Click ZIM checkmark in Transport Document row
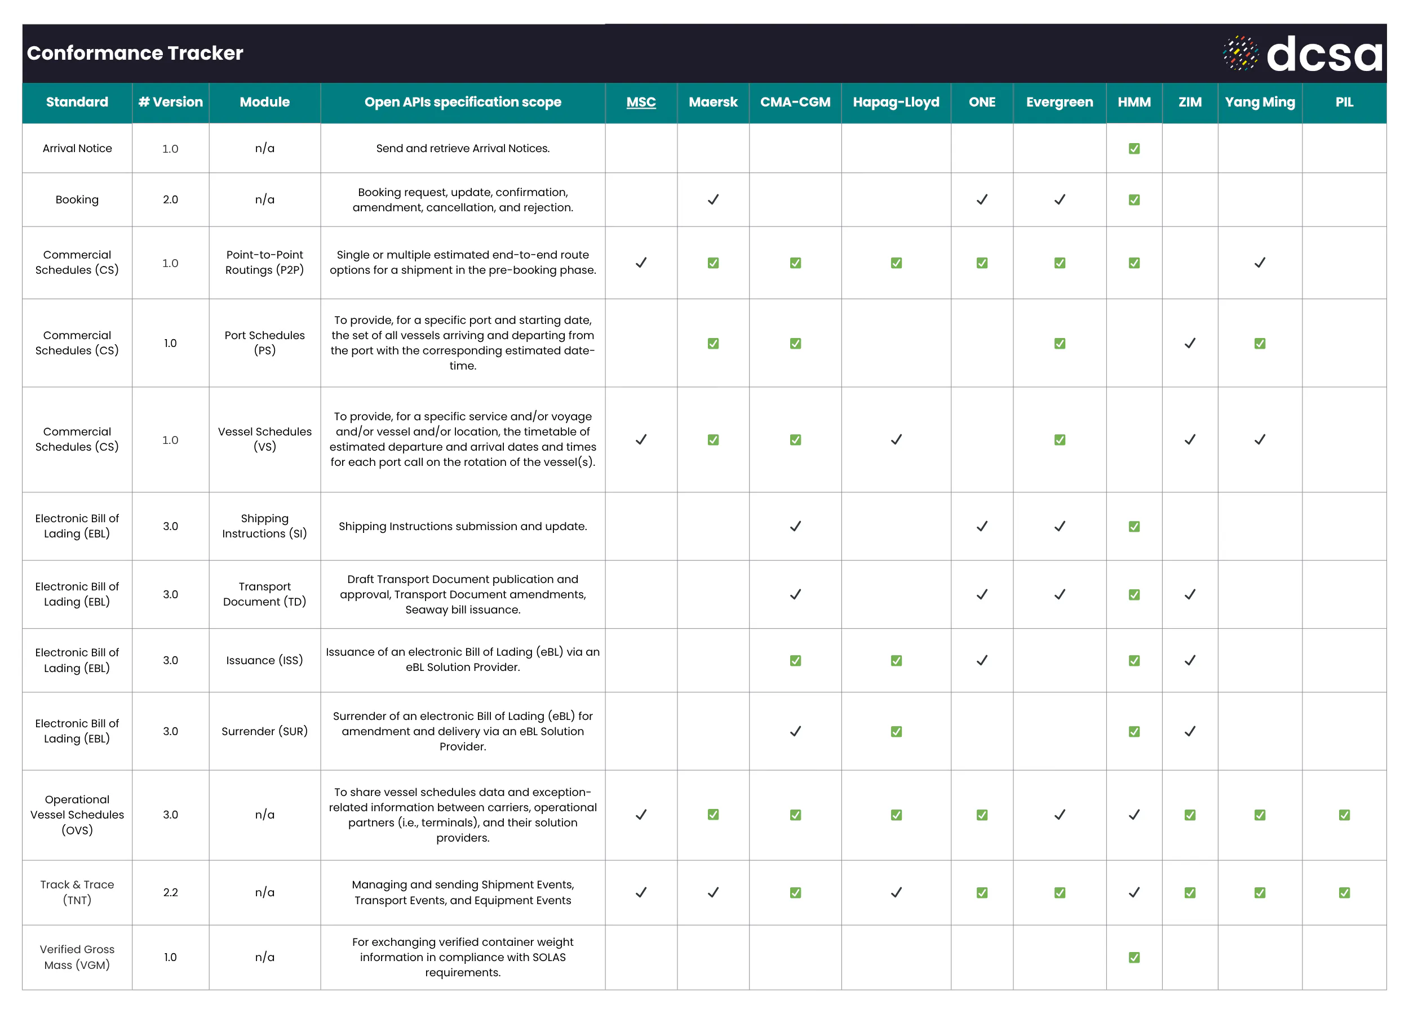1409x1014 pixels. click(x=1190, y=595)
